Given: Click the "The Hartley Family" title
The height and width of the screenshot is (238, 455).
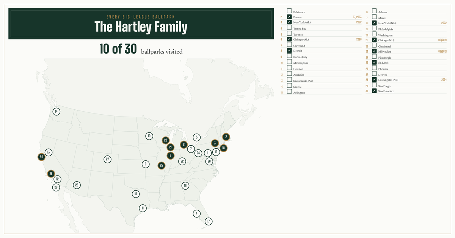Looking at the screenshot, I should pos(141,27).
